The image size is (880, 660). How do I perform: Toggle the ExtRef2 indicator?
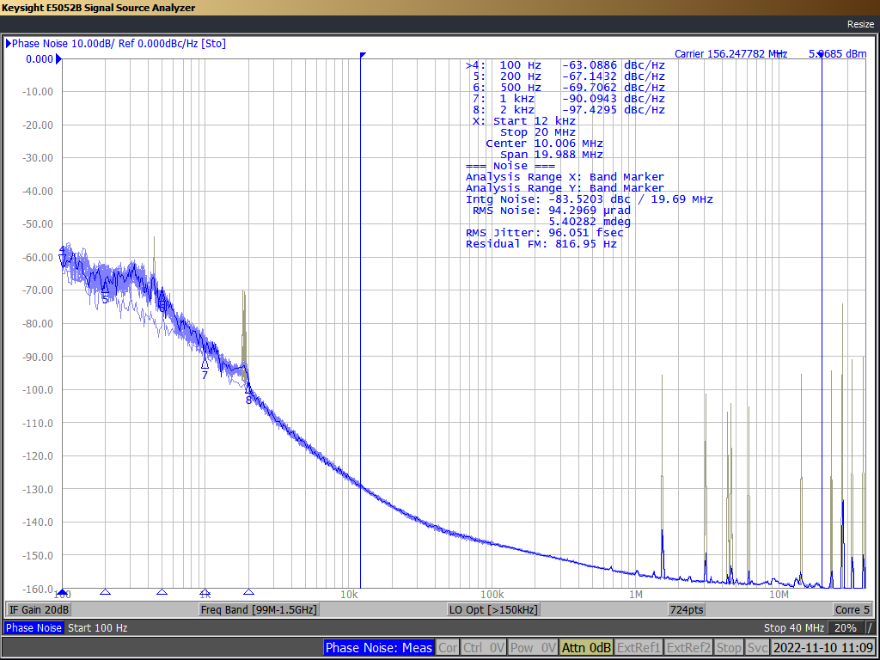(688, 647)
